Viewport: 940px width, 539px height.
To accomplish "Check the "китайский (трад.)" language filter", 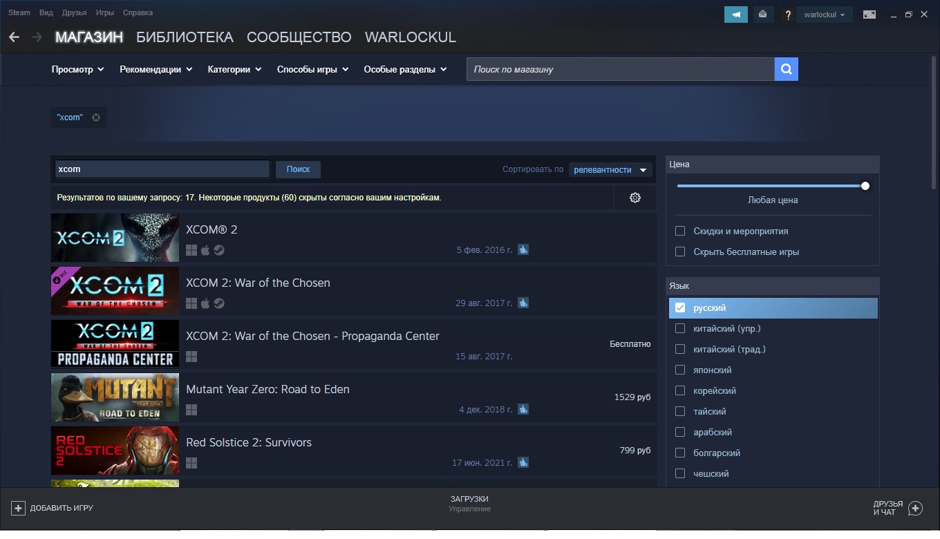I will 680,350.
